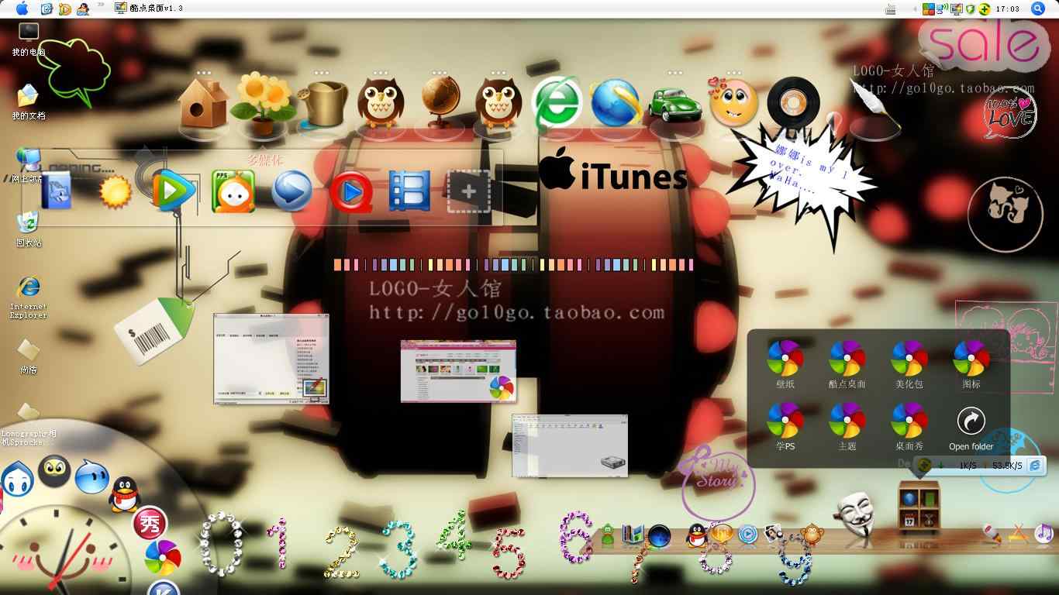The image size is (1059, 595).
Task: Select the sunflower pot dock icon
Action: coord(263,104)
